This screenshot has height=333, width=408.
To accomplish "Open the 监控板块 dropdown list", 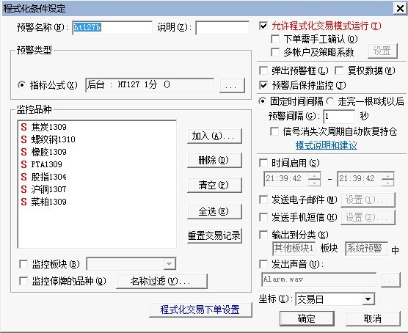I will pyautogui.click(x=169, y=264).
